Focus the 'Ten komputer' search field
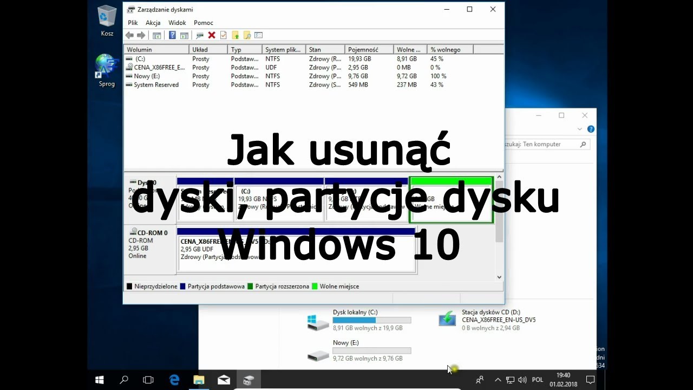The image size is (693, 390). point(541,145)
